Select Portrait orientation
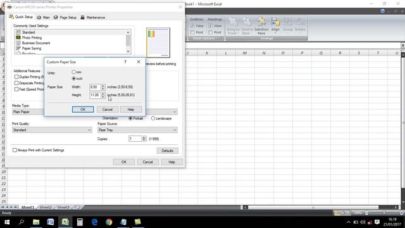405x228 pixels. [x=130, y=118]
